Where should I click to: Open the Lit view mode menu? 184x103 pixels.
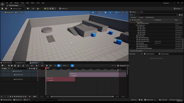(x=17, y=13)
